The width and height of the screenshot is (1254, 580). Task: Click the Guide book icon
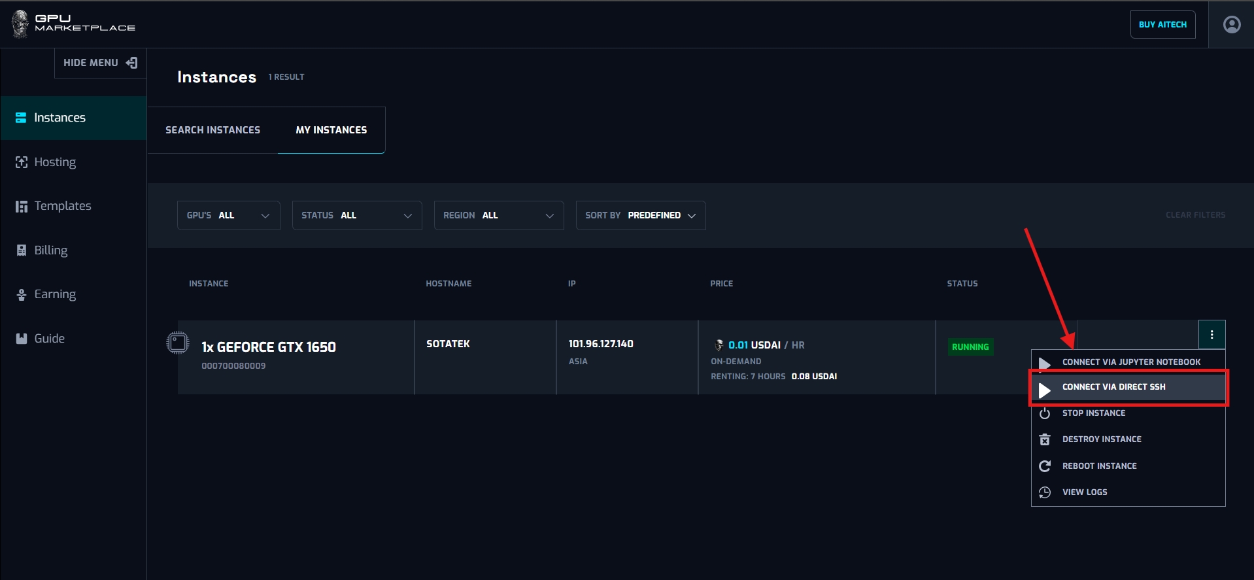tap(22, 339)
